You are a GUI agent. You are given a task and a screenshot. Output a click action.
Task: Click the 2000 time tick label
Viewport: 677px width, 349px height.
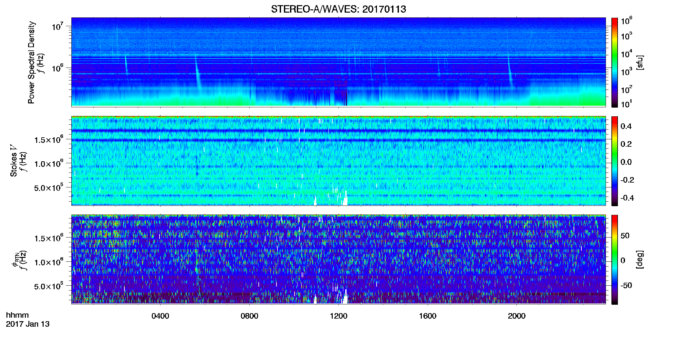click(x=516, y=316)
